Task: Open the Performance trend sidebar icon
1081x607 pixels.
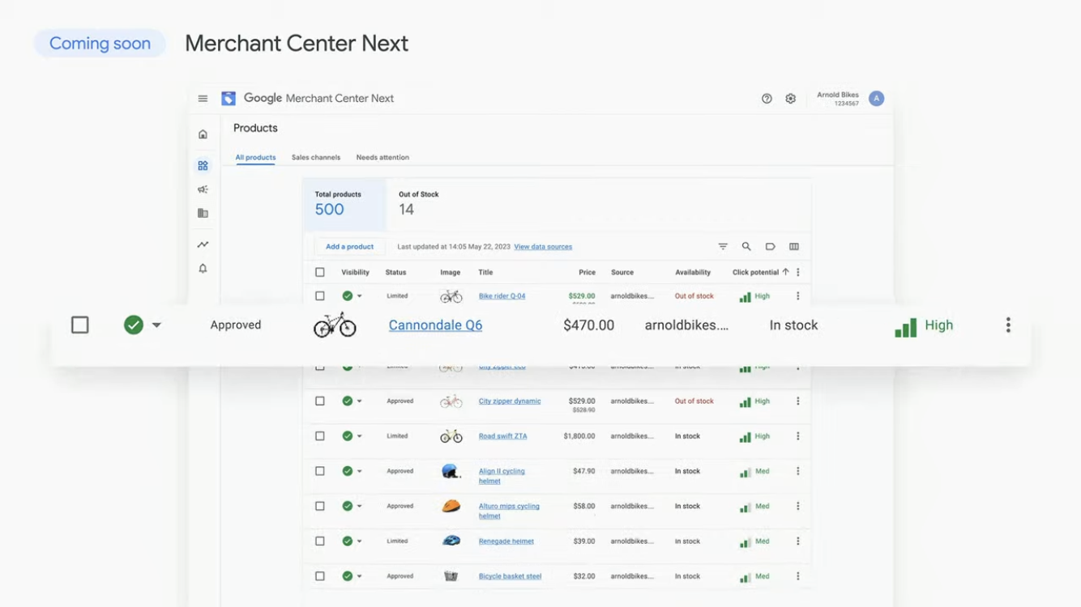Action: (x=203, y=244)
